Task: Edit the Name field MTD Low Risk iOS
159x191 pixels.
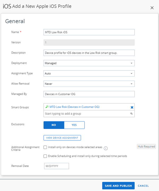Action: coord(89,32)
